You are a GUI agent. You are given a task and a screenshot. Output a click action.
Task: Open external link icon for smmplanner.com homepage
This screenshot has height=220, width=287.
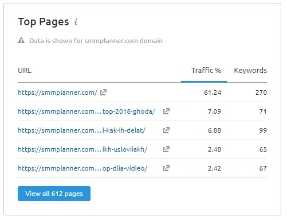(103, 92)
